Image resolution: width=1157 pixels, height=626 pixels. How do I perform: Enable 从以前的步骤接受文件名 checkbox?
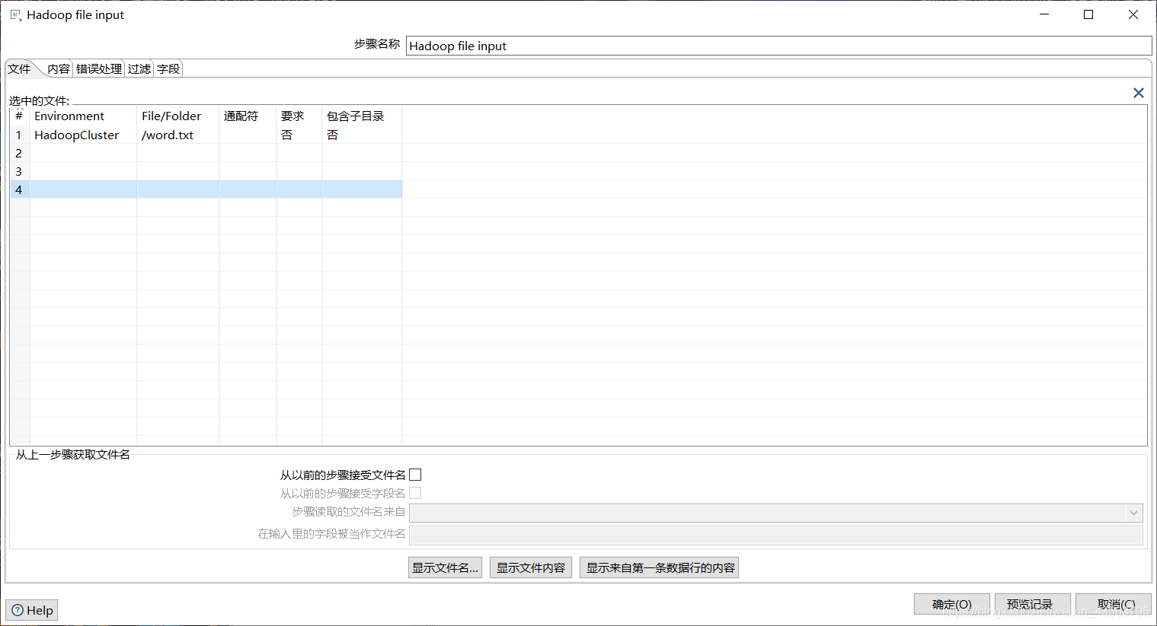415,475
